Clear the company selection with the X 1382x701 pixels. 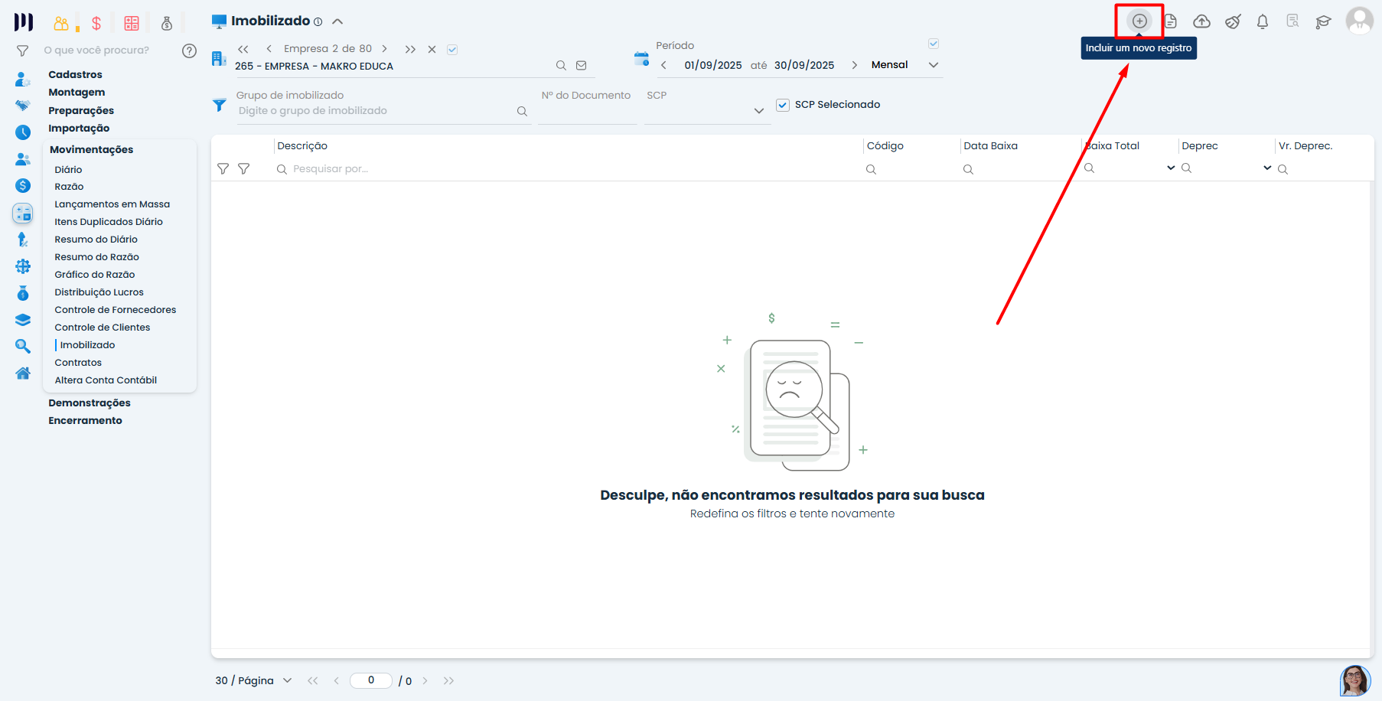coord(432,50)
